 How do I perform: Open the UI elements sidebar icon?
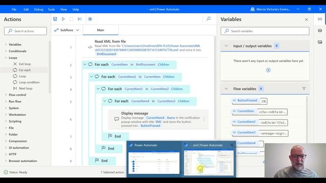[320, 30]
